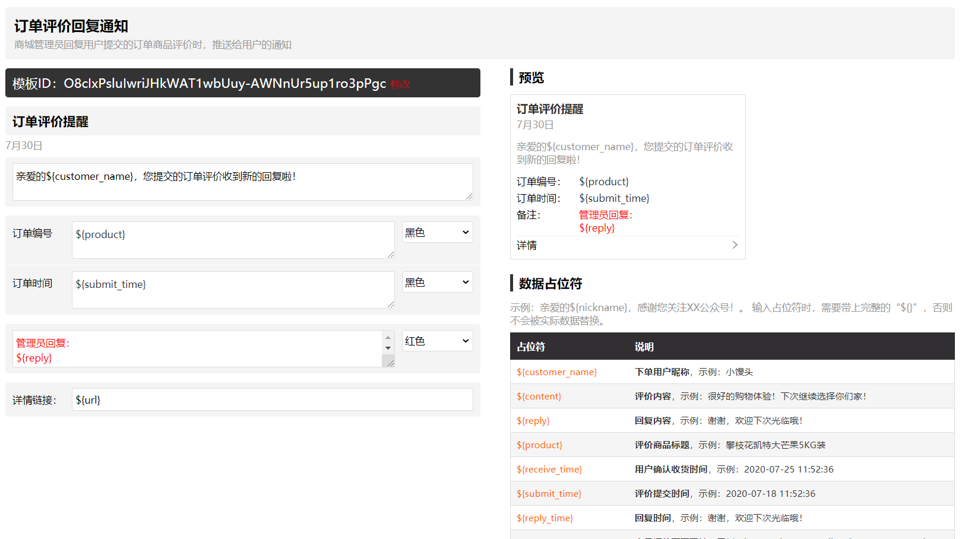Open the color dropdown for 订单编号
This screenshot has width=965, height=539.
click(x=437, y=233)
